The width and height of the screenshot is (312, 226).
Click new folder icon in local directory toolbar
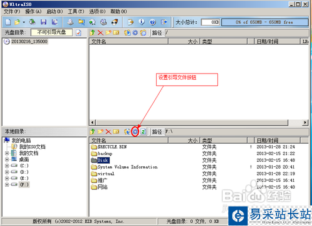100,131
